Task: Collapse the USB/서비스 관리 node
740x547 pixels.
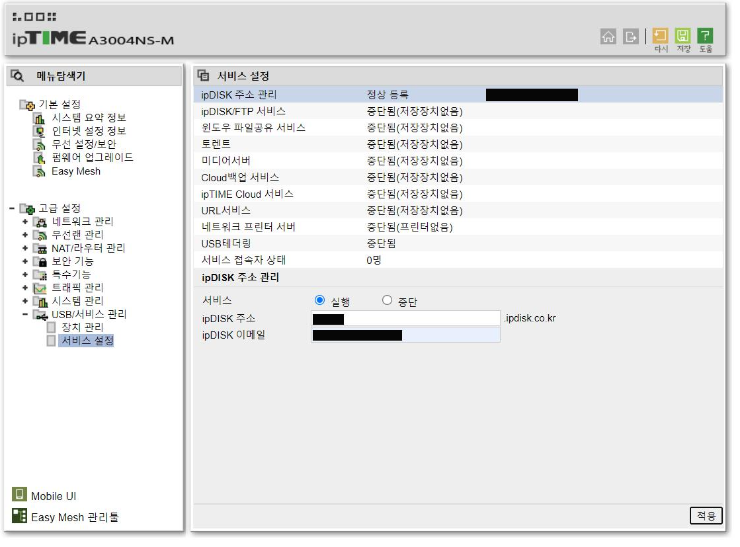Action: pyautogui.click(x=25, y=314)
